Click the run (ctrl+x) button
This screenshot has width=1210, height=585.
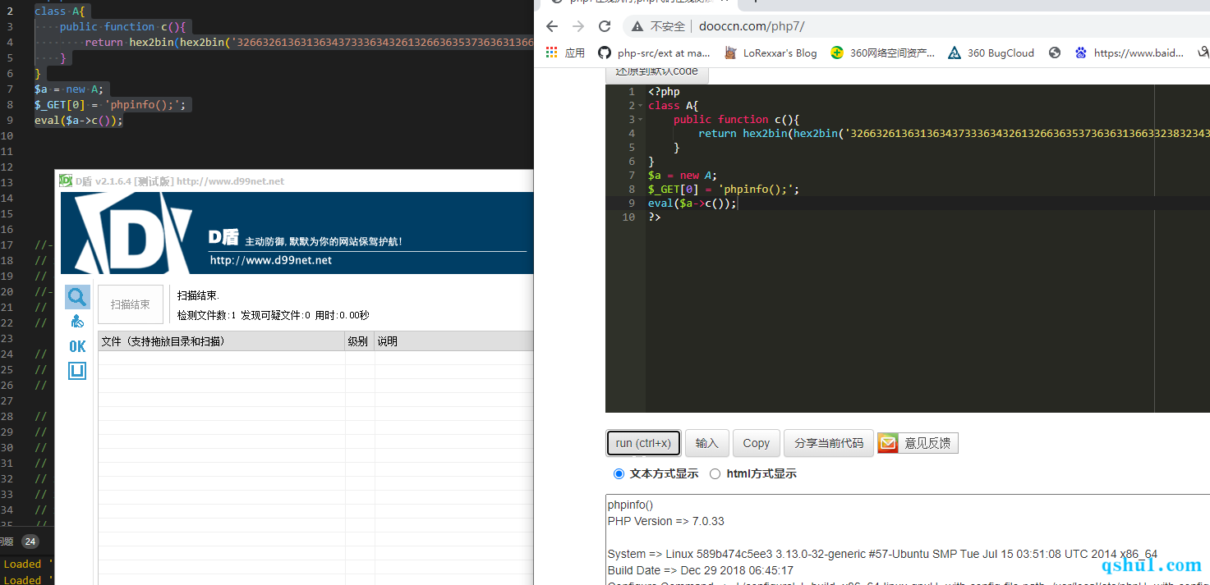tap(643, 443)
